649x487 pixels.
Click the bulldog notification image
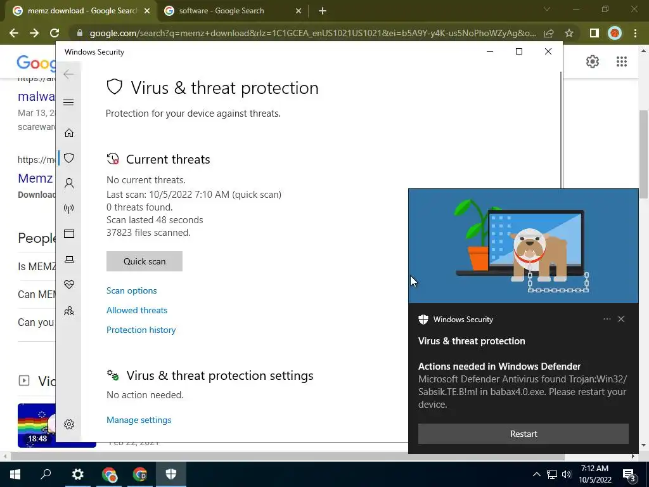(x=523, y=246)
